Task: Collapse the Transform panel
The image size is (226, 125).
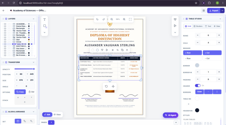Action: pos(34,62)
